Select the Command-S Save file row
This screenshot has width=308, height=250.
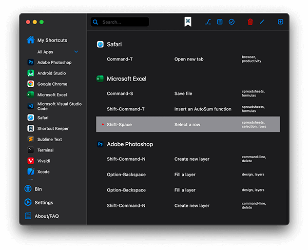click(188, 93)
